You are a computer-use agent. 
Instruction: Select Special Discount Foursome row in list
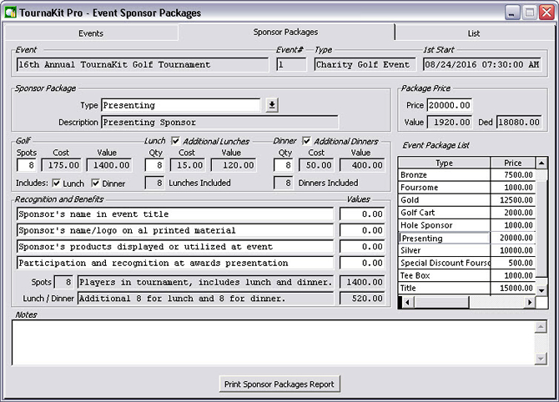pos(444,263)
